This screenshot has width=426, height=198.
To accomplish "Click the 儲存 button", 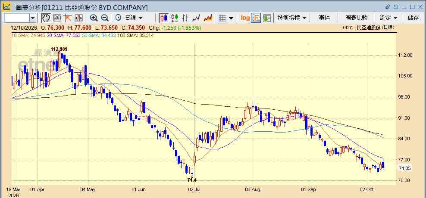I will pos(413,18).
